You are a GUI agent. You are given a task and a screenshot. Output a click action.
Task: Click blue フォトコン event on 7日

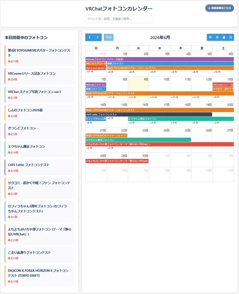click(x=96, y=89)
